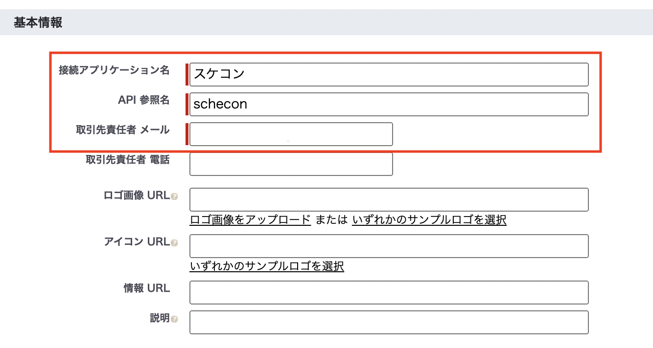Click the 情報 URL input box
The image size is (653, 348).
tap(389, 292)
